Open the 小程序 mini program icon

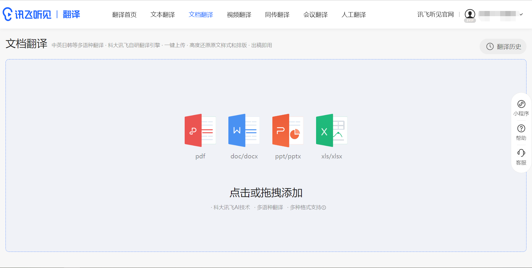[521, 104]
